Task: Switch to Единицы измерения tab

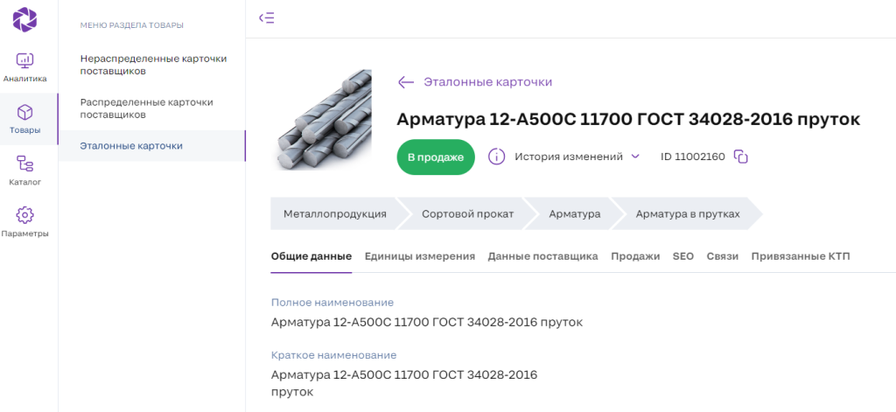Action: [419, 256]
